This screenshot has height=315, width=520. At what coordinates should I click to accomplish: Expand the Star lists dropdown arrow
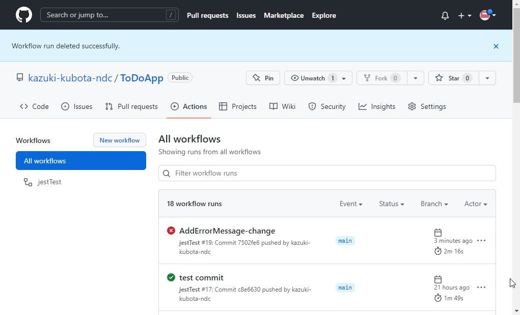tap(487, 78)
